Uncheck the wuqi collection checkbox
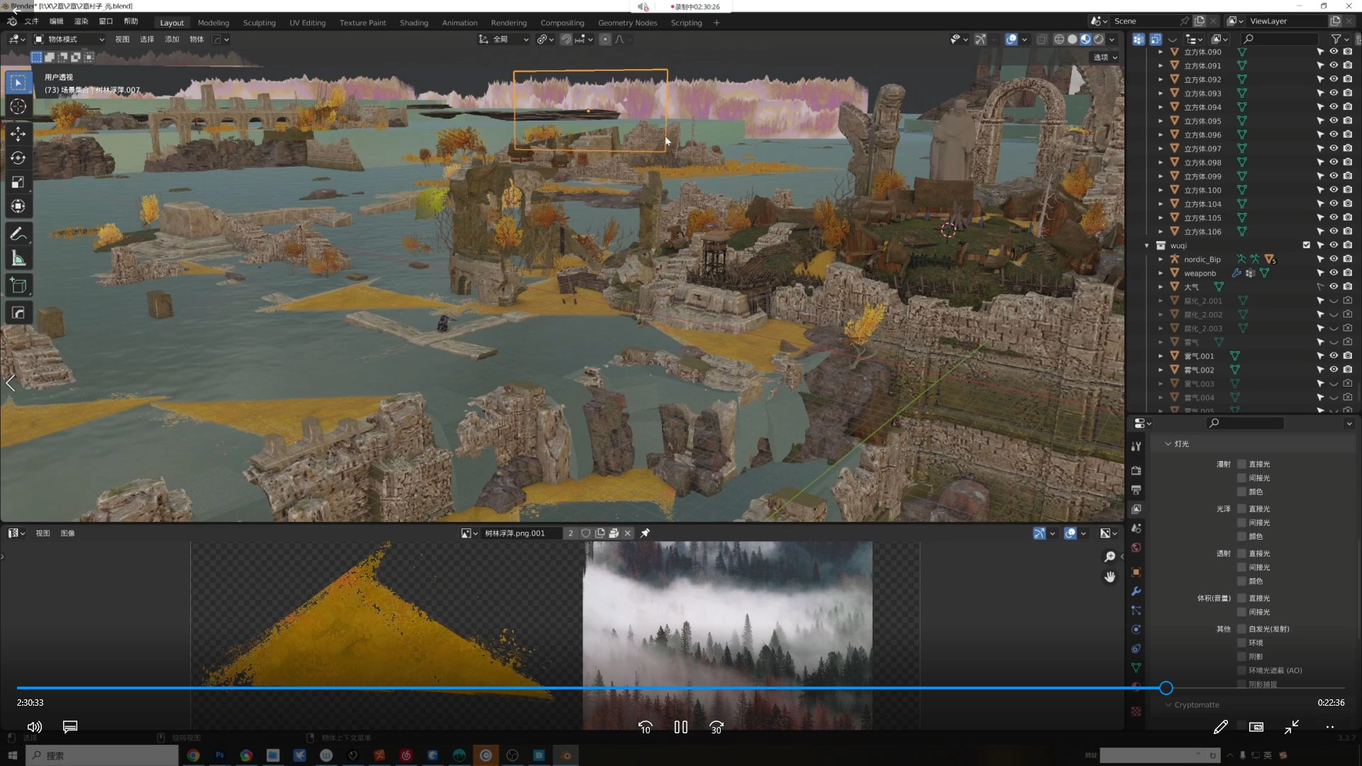Screen dimensions: 1362x766 [x=1306, y=245]
